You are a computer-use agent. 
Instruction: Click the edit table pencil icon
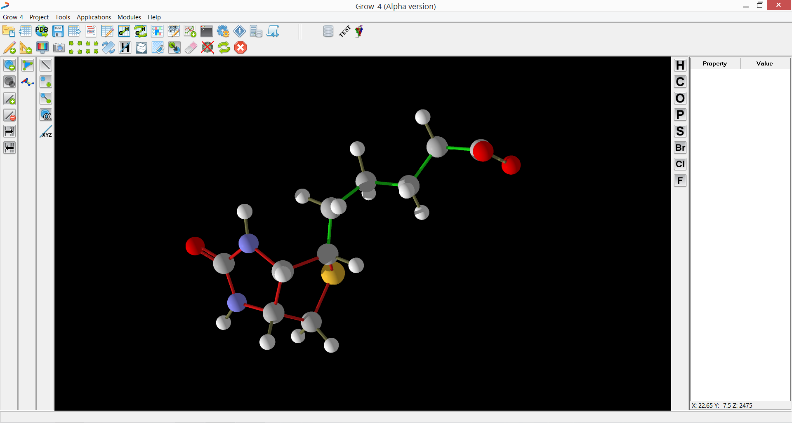[108, 31]
